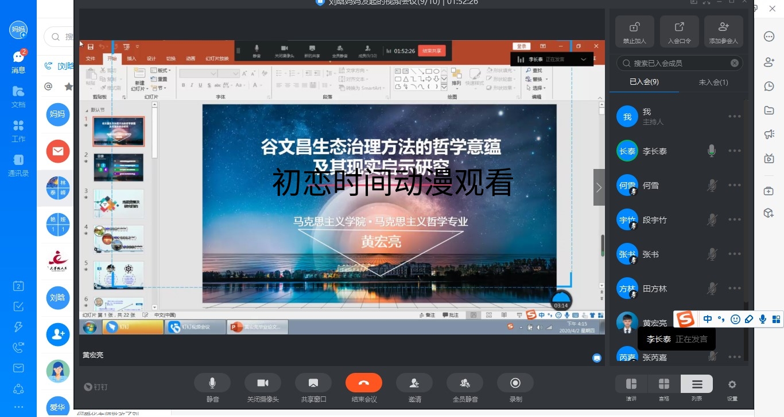Open 消息 messages in DingTalk sidebar
This screenshot has height=417, width=784.
18,62
